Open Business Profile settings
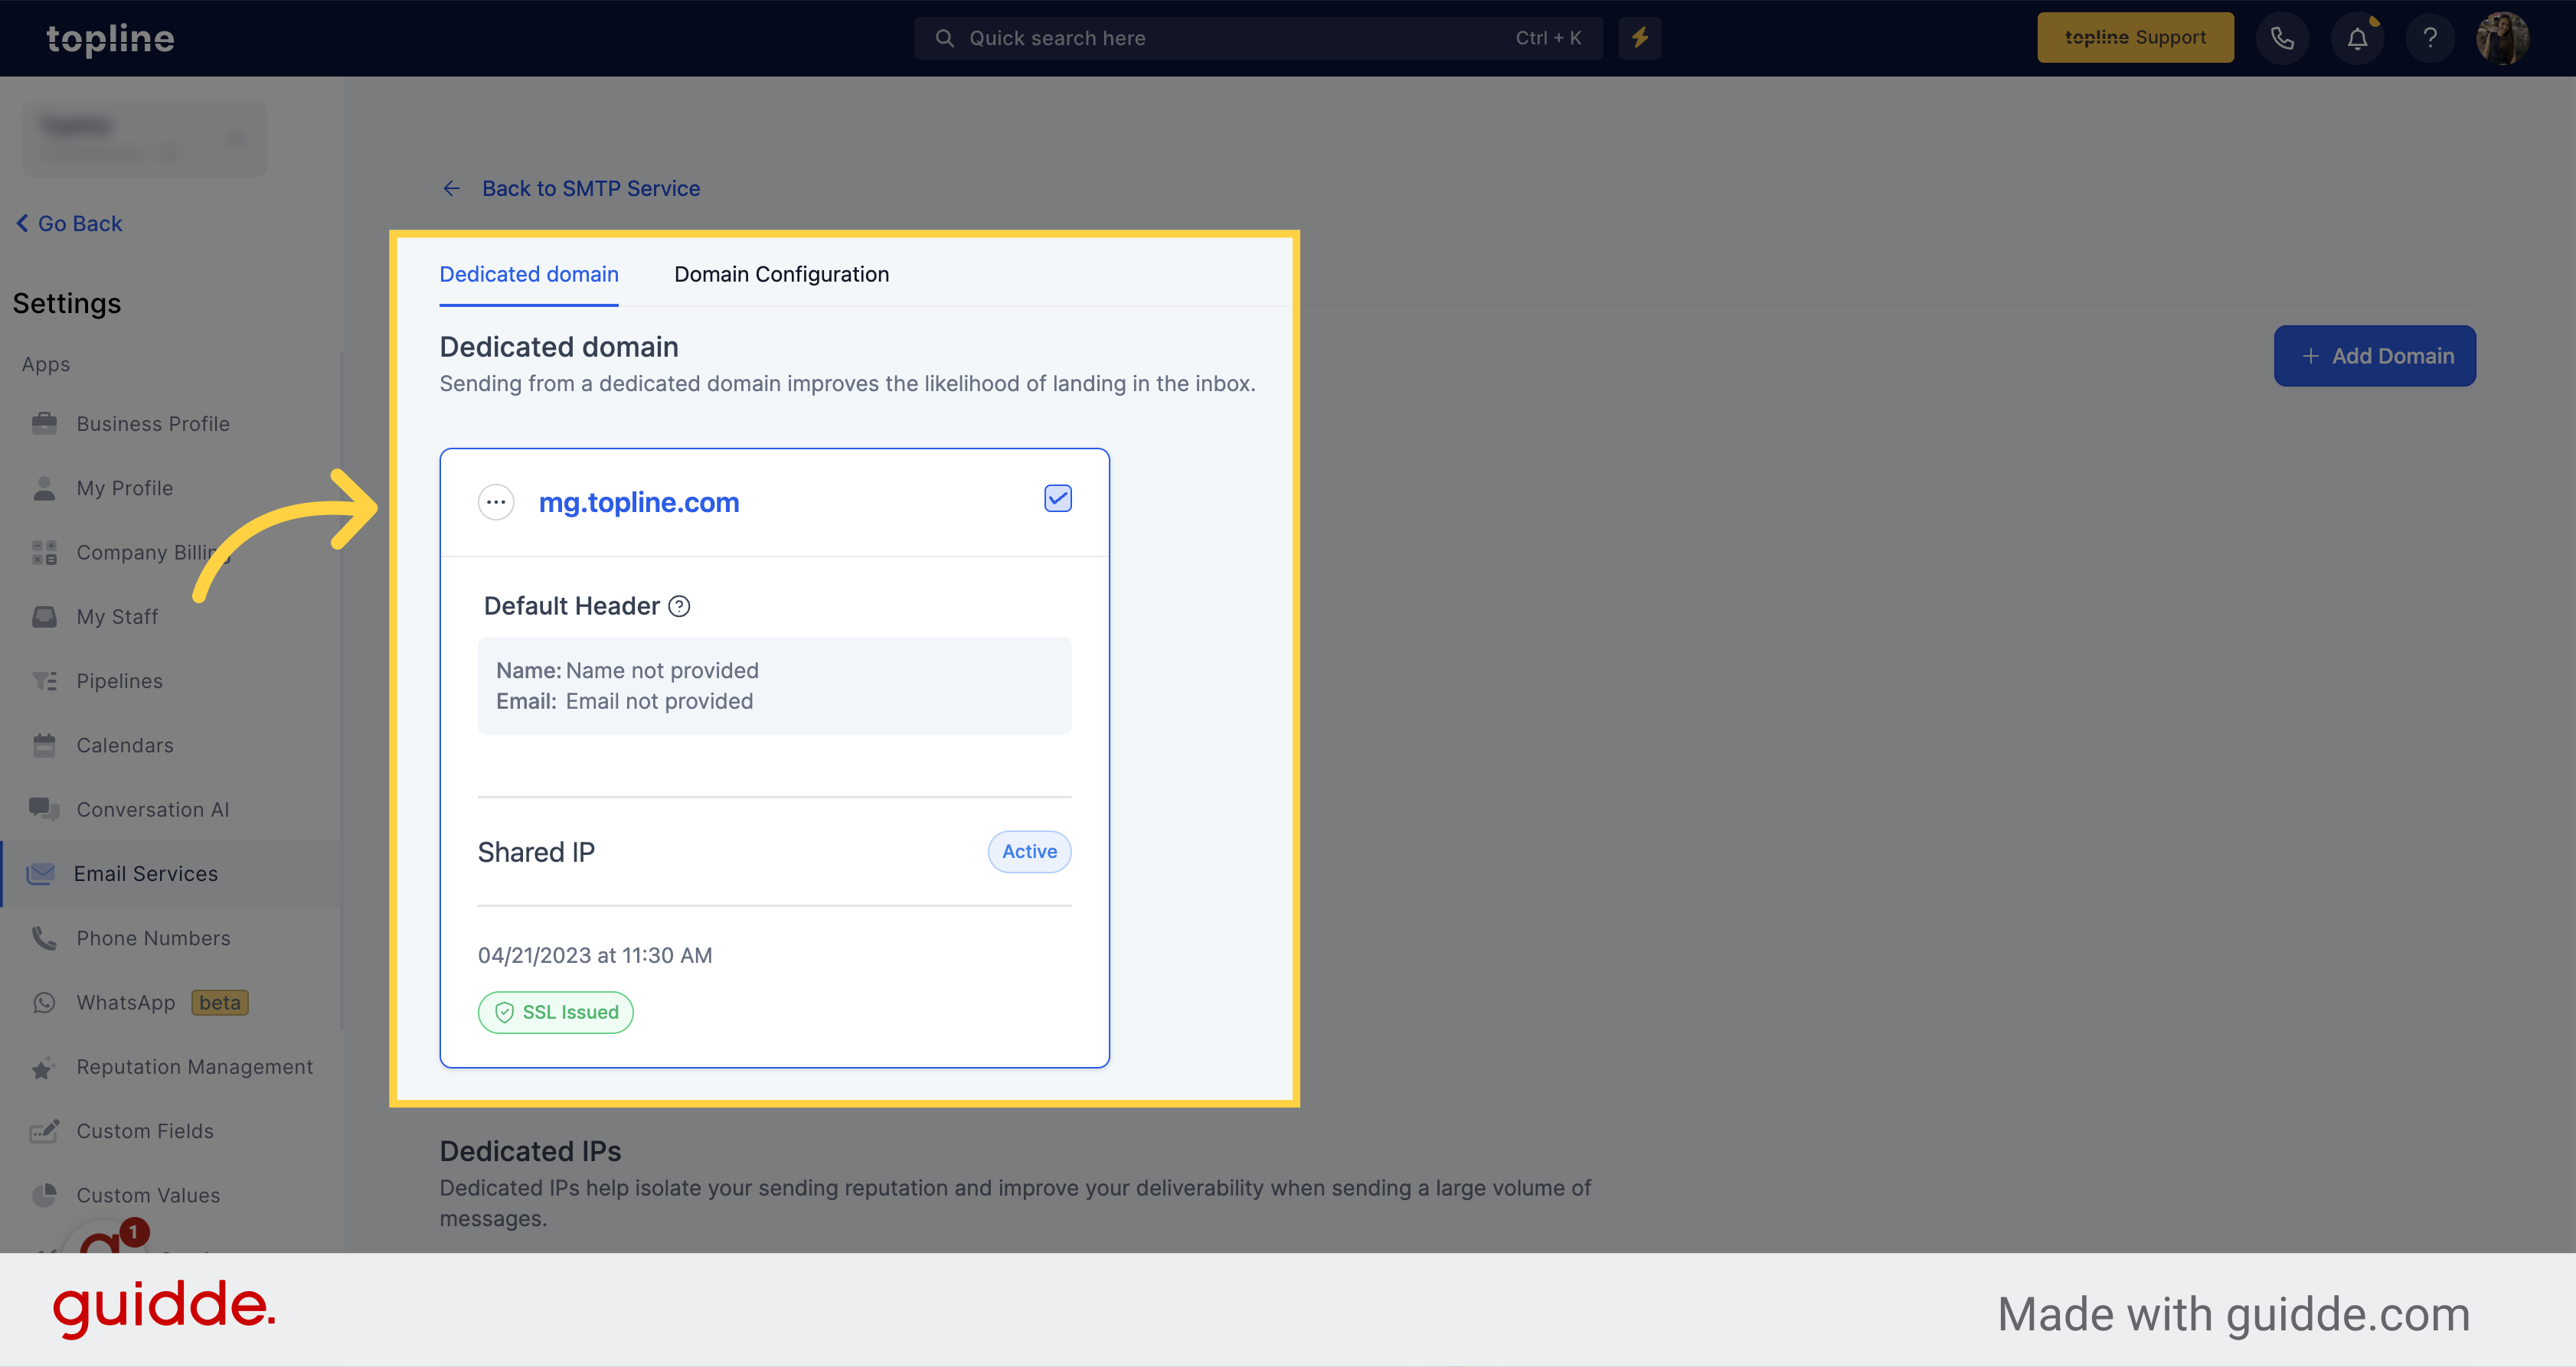This screenshot has height=1367, width=2576. click(x=153, y=425)
